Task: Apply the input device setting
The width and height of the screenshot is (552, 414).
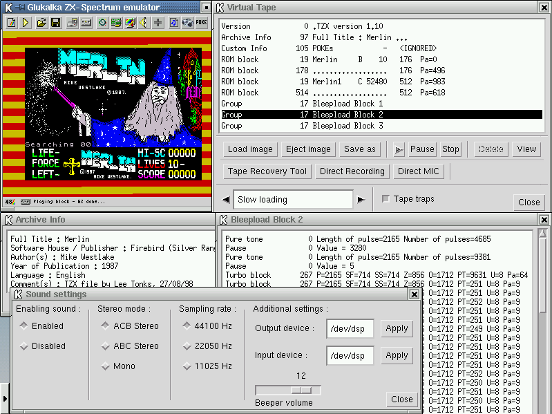Action: (397, 355)
